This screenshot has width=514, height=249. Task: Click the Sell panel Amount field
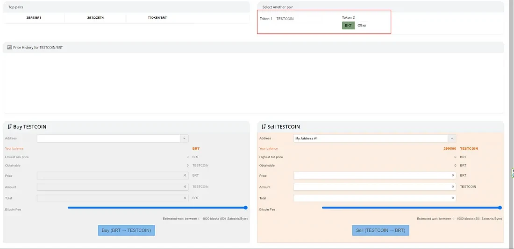coord(374,187)
